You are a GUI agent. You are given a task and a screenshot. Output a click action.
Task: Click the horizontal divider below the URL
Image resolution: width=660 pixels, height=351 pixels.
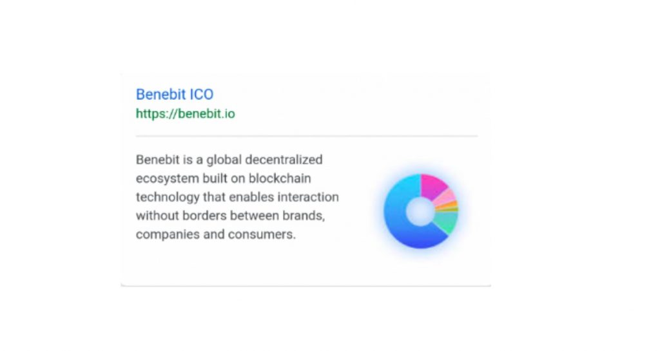pyautogui.click(x=306, y=136)
